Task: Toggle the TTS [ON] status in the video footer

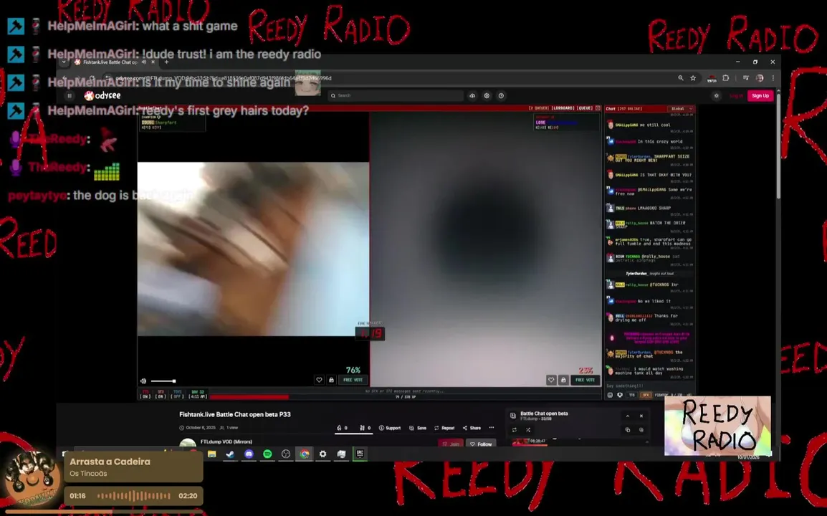Action: coord(145,394)
